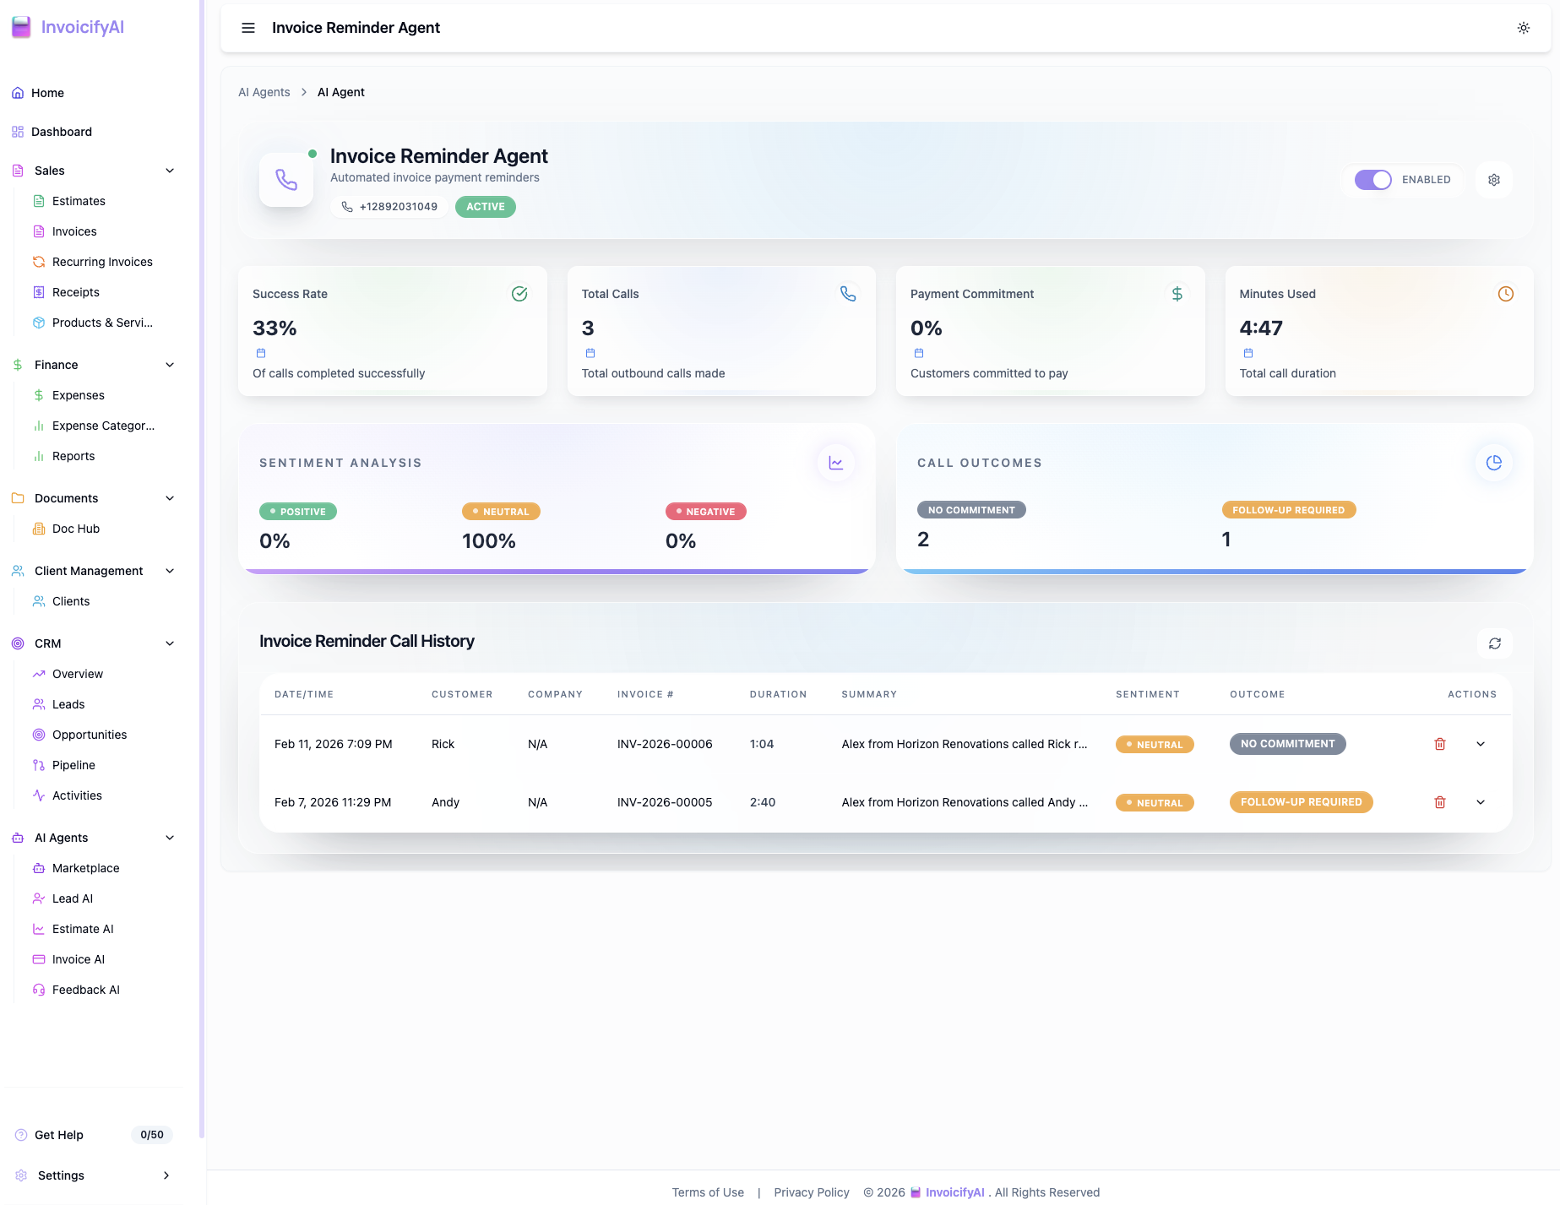Image resolution: width=1560 pixels, height=1205 pixels.
Task: Collapse the CRM section
Action: pyautogui.click(x=170, y=643)
